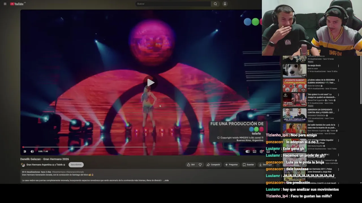Click the Suscribirme button
Screen dimensions: 362x203
pyautogui.click(x=76, y=165)
